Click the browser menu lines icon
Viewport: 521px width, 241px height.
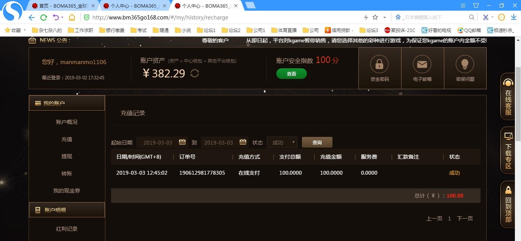pyautogui.click(x=463, y=5)
